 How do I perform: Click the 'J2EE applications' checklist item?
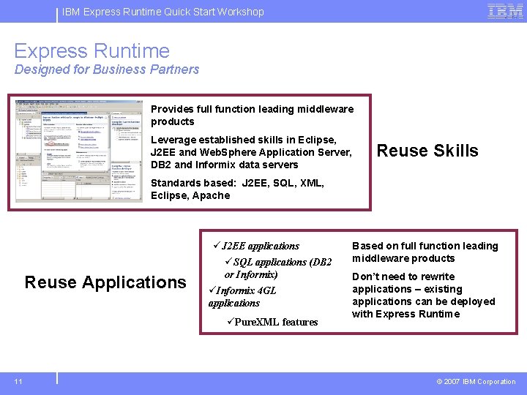tap(256, 246)
